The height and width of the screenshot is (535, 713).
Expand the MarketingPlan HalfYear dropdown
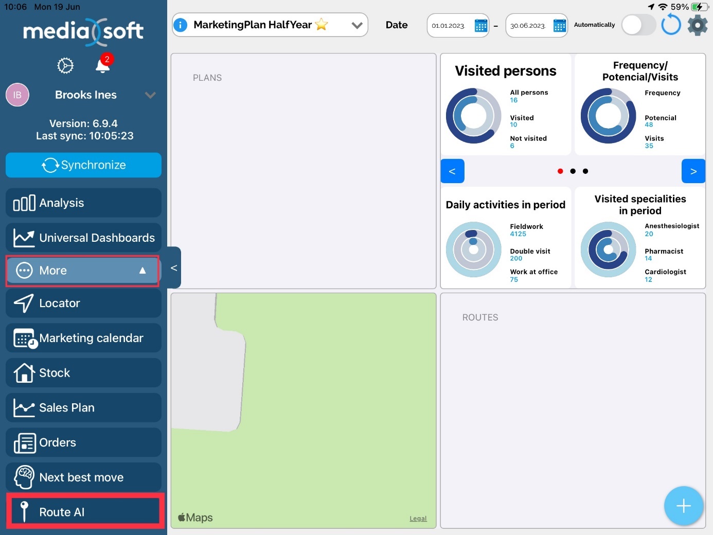click(356, 25)
